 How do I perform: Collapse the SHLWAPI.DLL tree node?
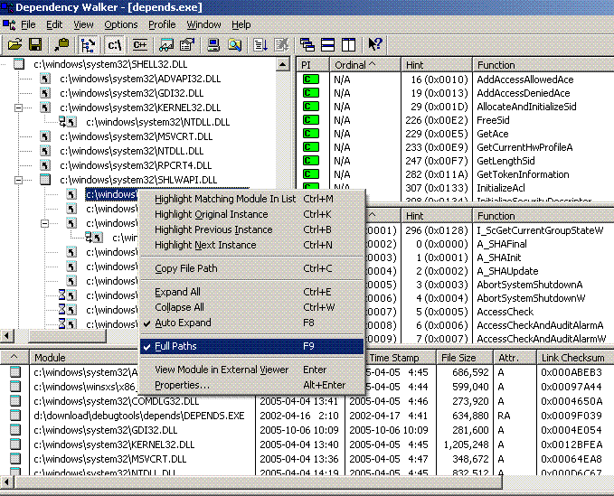point(18,180)
